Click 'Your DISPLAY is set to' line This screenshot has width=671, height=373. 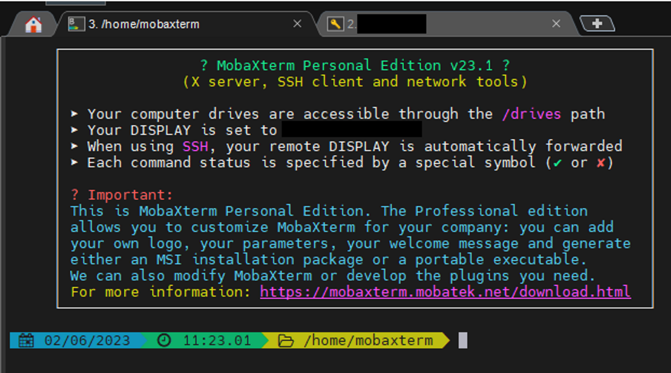pos(246,130)
